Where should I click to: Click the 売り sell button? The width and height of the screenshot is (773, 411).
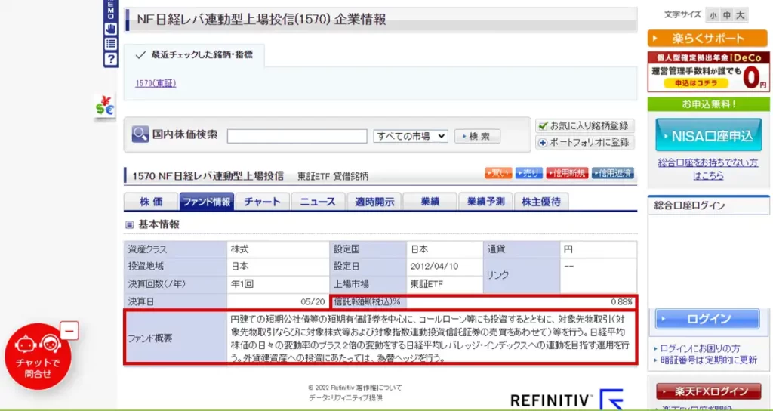529,173
